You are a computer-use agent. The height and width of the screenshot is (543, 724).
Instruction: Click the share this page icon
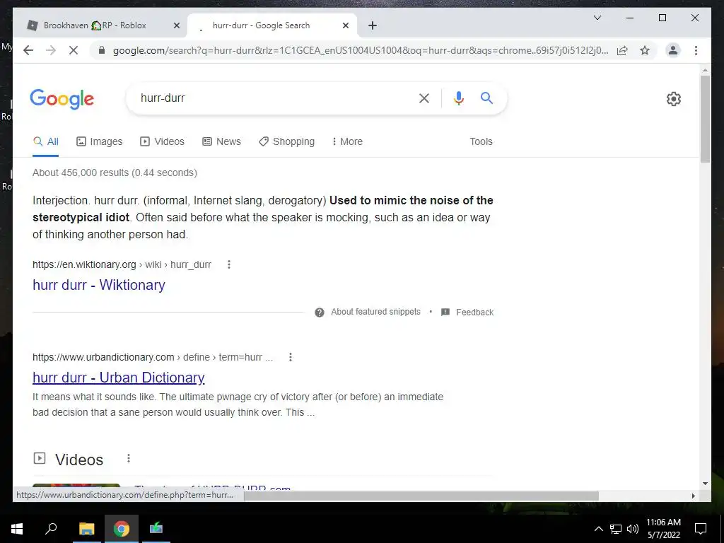coord(622,50)
